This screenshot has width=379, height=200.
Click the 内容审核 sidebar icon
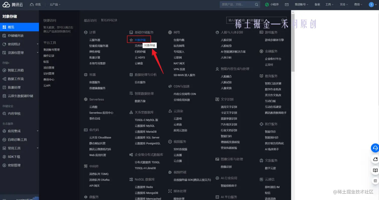[4, 113]
